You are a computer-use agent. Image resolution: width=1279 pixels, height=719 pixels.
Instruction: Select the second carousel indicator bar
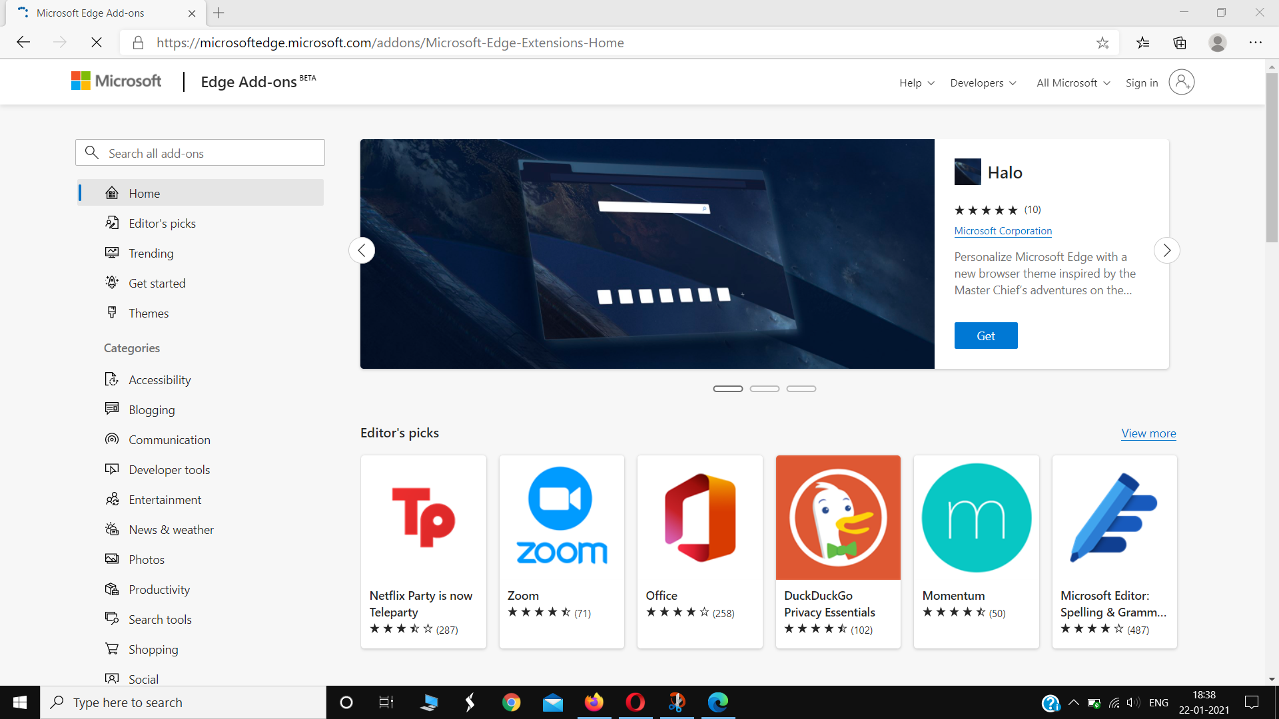click(765, 388)
